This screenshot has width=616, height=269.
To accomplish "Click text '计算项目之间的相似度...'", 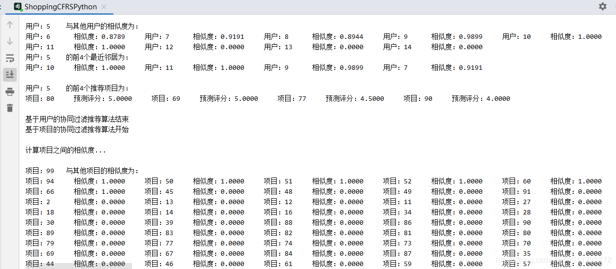I will tap(66, 150).
